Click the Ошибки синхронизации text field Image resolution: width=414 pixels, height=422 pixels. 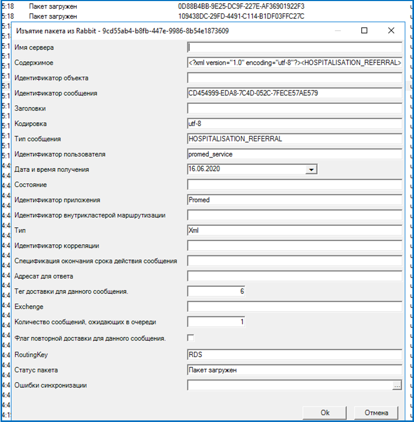[290, 385]
